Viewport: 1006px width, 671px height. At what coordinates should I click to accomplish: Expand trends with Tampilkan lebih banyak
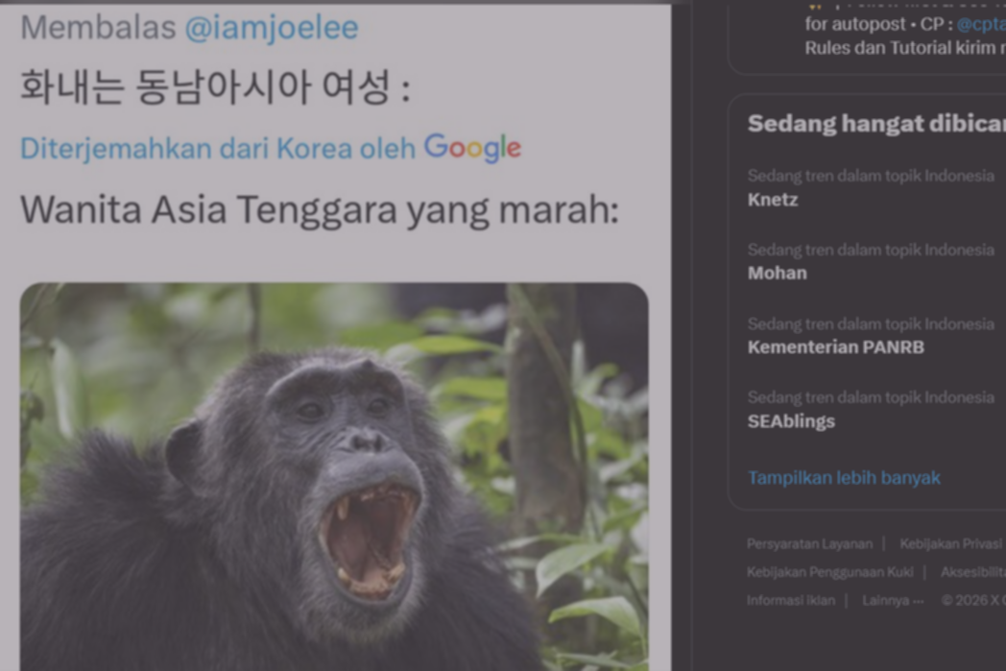844,477
